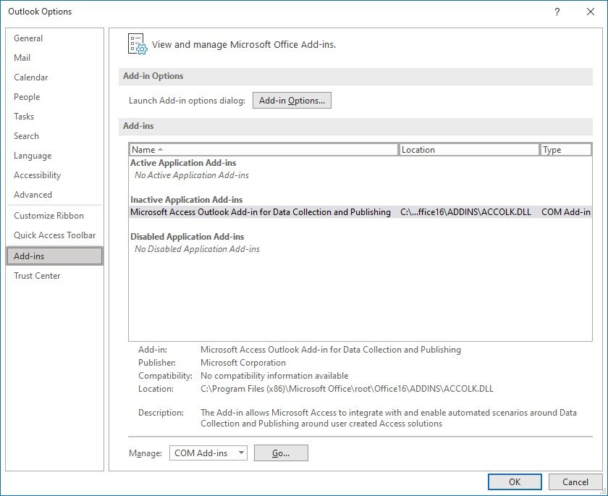Screen dimensions: 608x496
Task: Click the Cancel button
Action: pos(575,482)
